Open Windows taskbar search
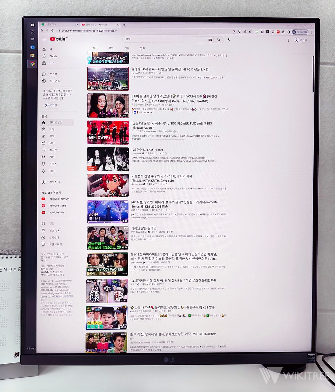The width and height of the screenshot is (335, 392). point(32,32)
